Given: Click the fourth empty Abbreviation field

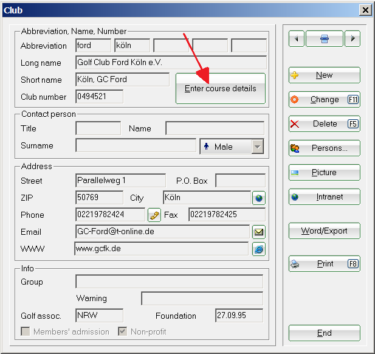Looking at the screenshot, I should pos(210,45).
